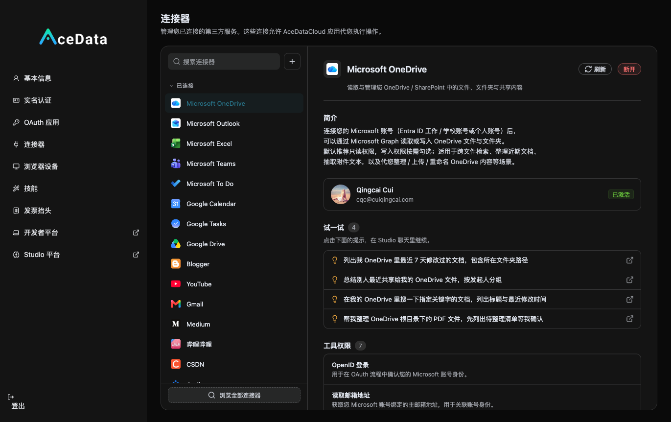Click the Microsoft Excel icon
Viewport: 671px width, 422px height.
176,143
